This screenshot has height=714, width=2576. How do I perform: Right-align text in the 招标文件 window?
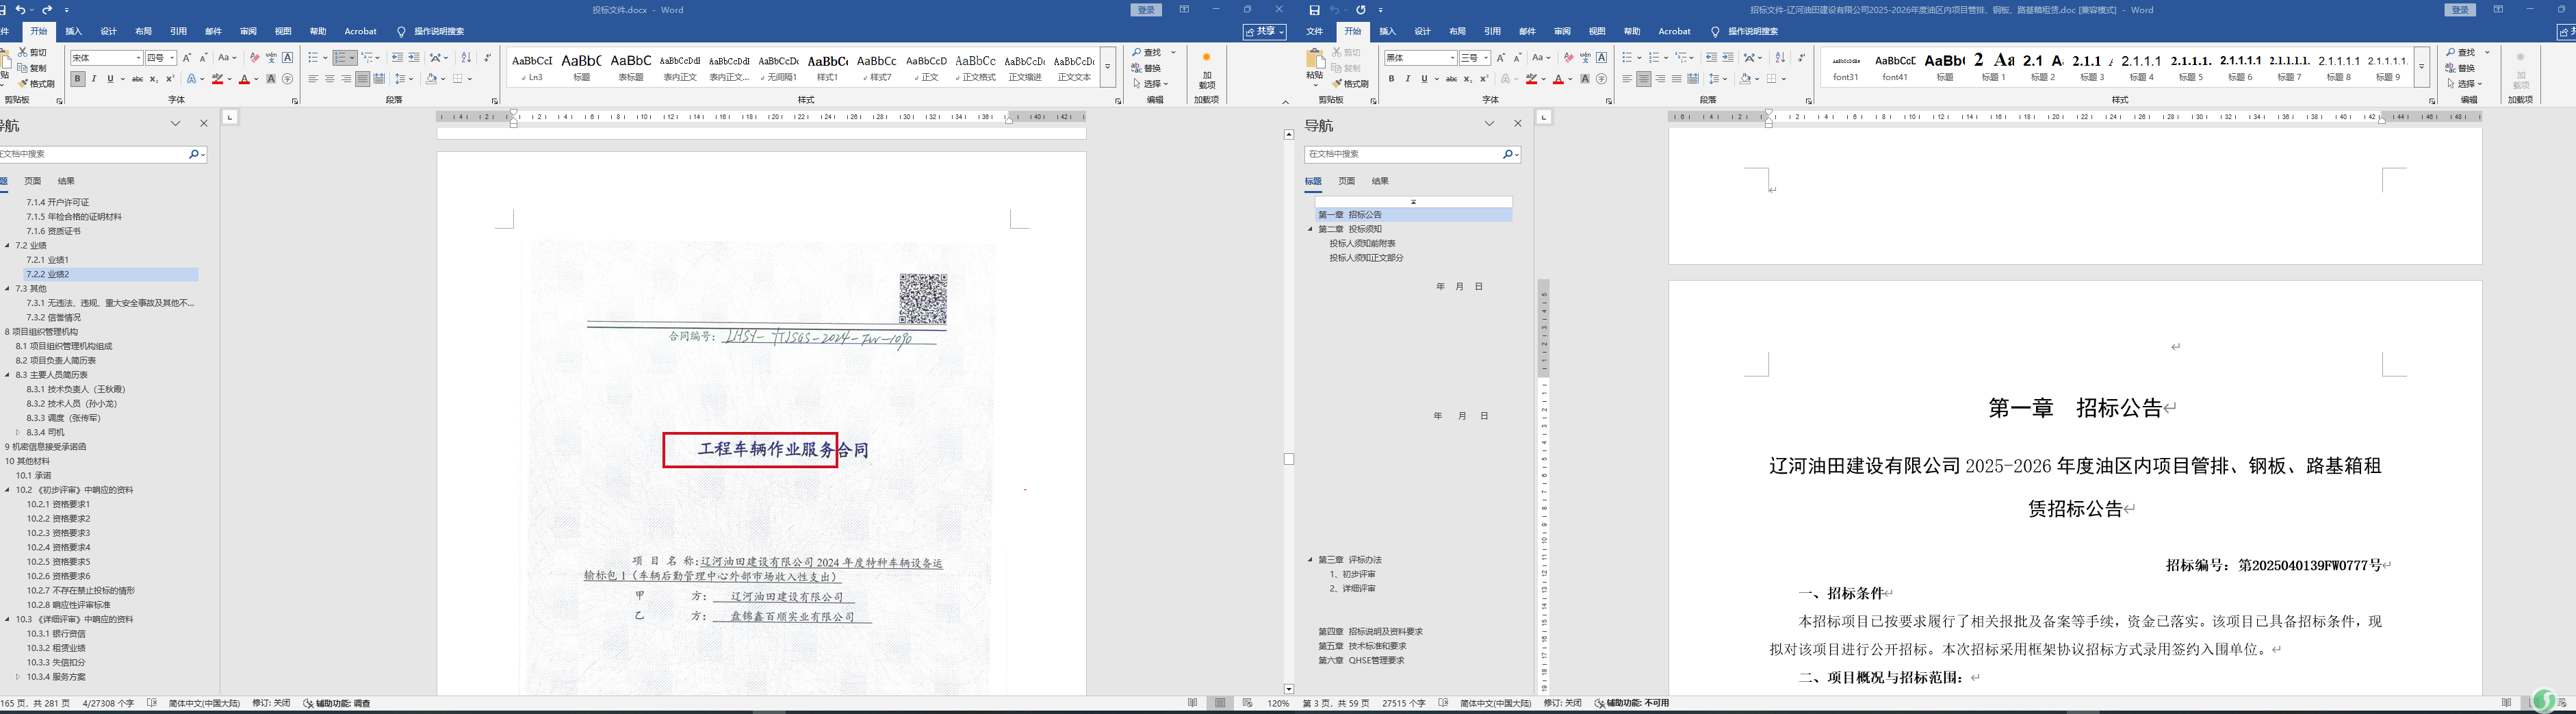(x=1660, y=79)
